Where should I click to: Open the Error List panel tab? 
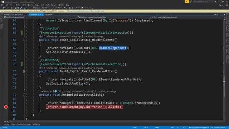[6, 124]
